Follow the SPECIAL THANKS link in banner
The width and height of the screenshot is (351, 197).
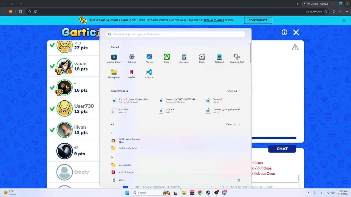[x=214, y=20]
